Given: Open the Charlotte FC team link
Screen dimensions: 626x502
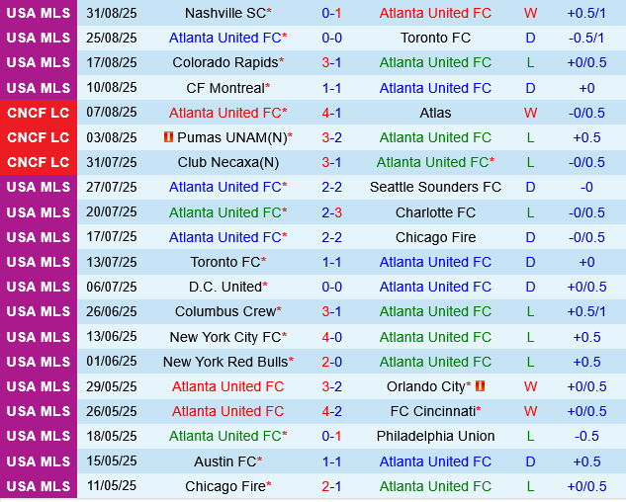Looking at the screenshot, I should pyautogui.click(x=435, y=212).
